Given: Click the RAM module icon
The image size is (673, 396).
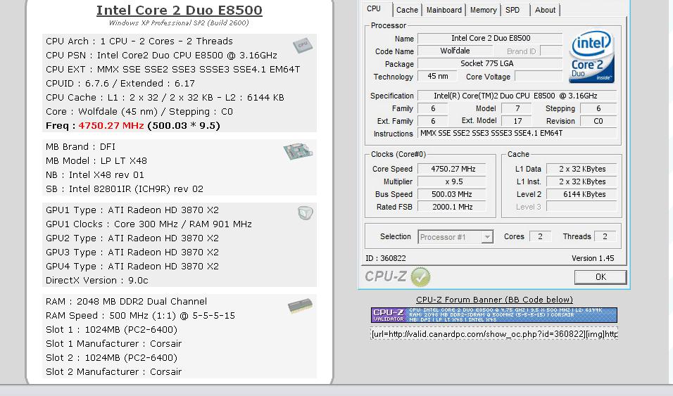Looking at the screenshot, I should [x=300, y=305].
